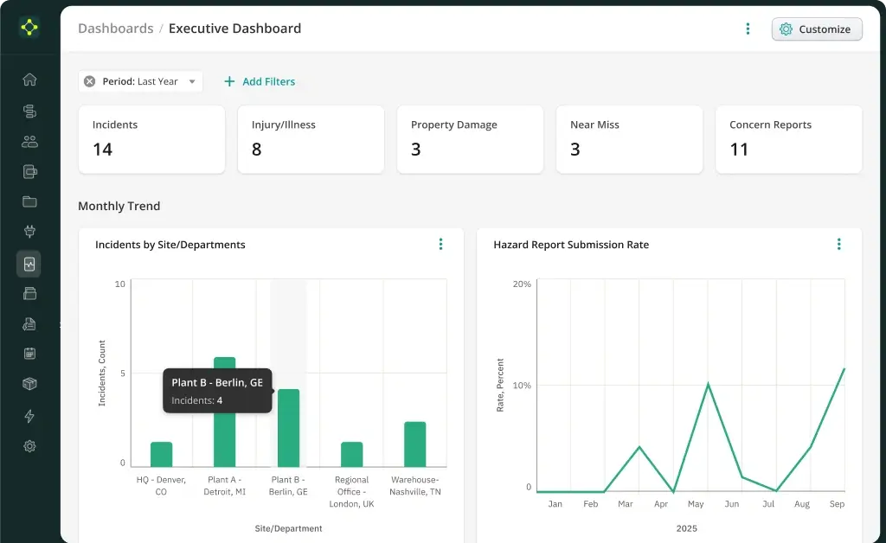Open the plug integrations icon in sidebar
The image size is (886, 543).
29,232
